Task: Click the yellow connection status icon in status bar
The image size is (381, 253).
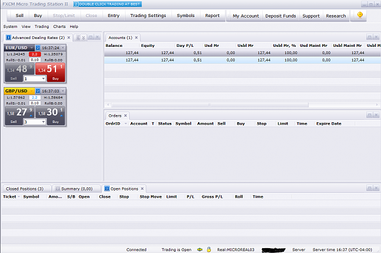Action: pos(200,249)
